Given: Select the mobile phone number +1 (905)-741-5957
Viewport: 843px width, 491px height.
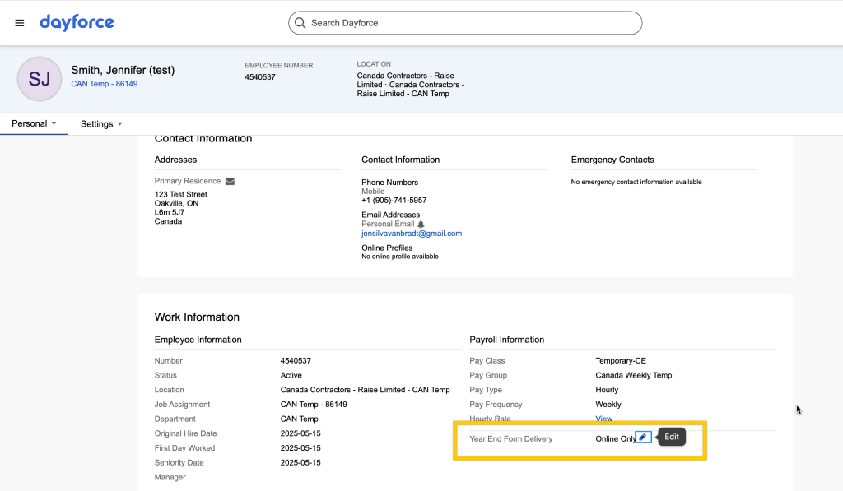Looking at the screenshot, I should coord(394,201).
